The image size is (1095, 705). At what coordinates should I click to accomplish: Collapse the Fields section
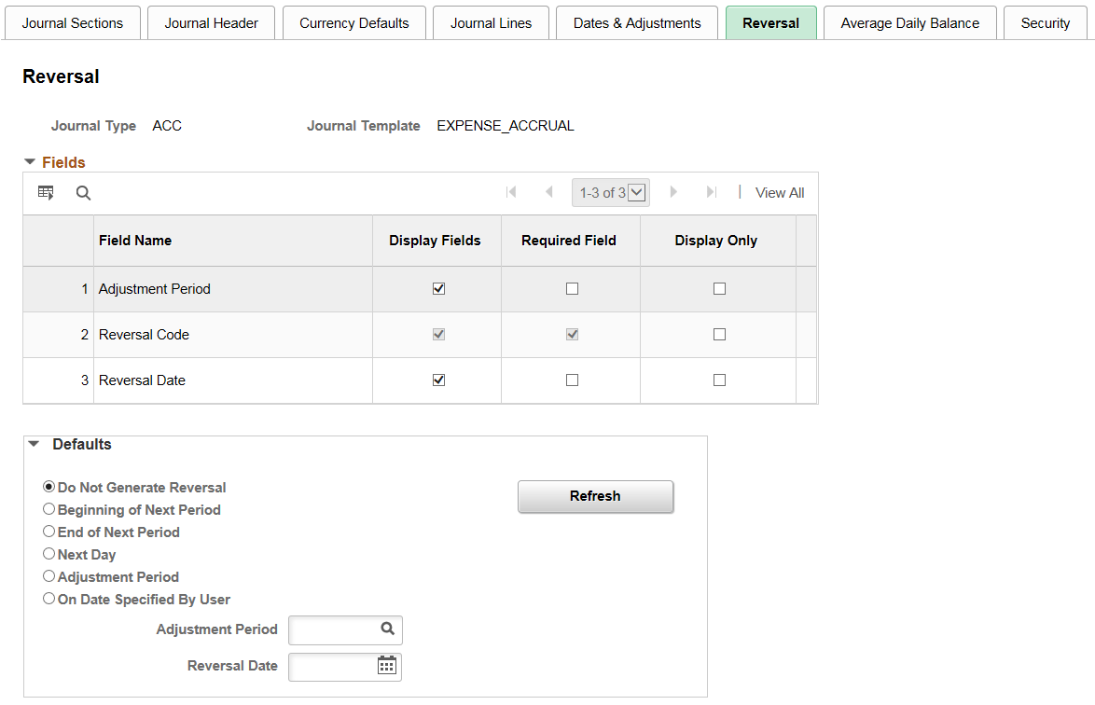30,162
